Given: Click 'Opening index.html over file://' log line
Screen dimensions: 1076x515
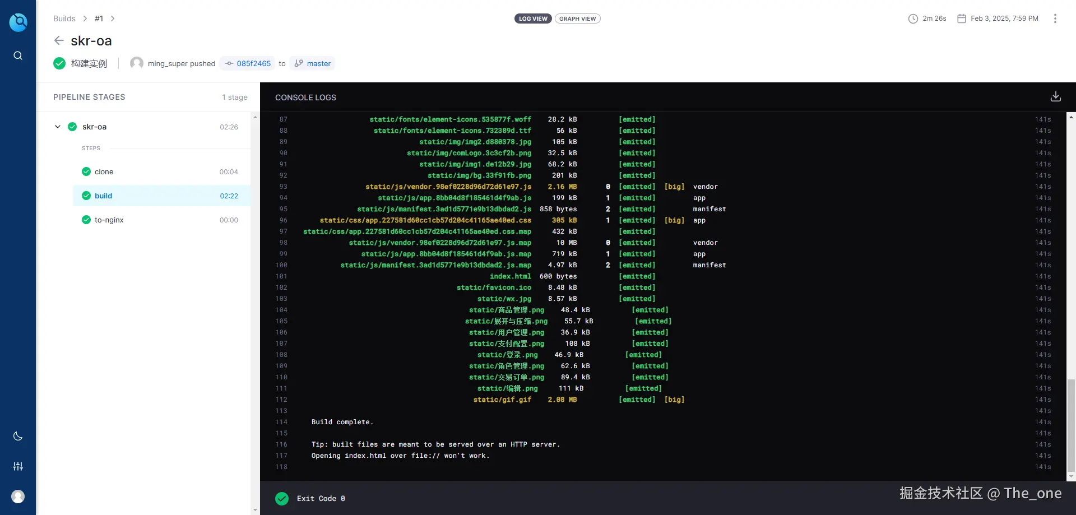Looking at the screenshot, I should [401, 456].
